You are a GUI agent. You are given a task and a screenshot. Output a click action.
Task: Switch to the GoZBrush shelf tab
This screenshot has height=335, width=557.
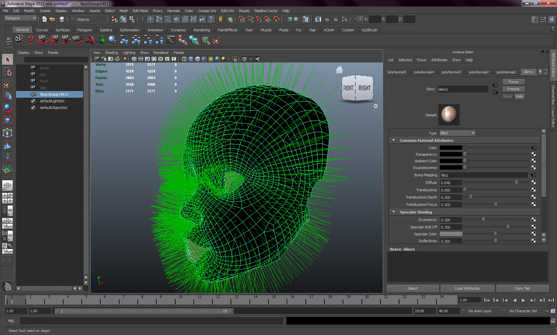coord(369,30)
